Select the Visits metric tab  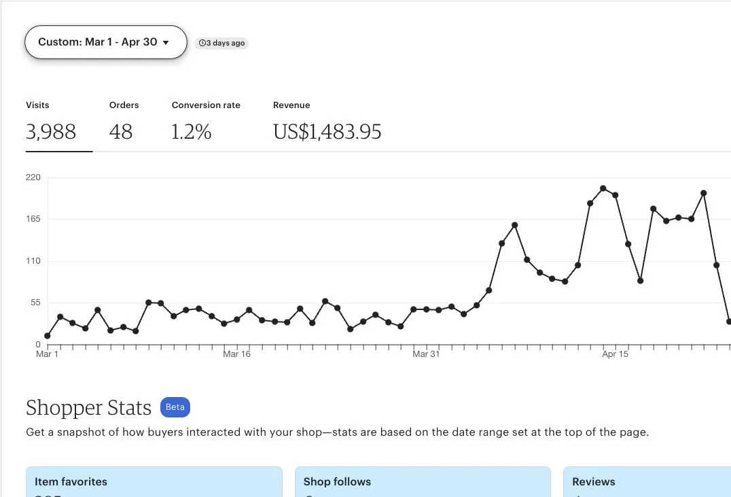51,122
